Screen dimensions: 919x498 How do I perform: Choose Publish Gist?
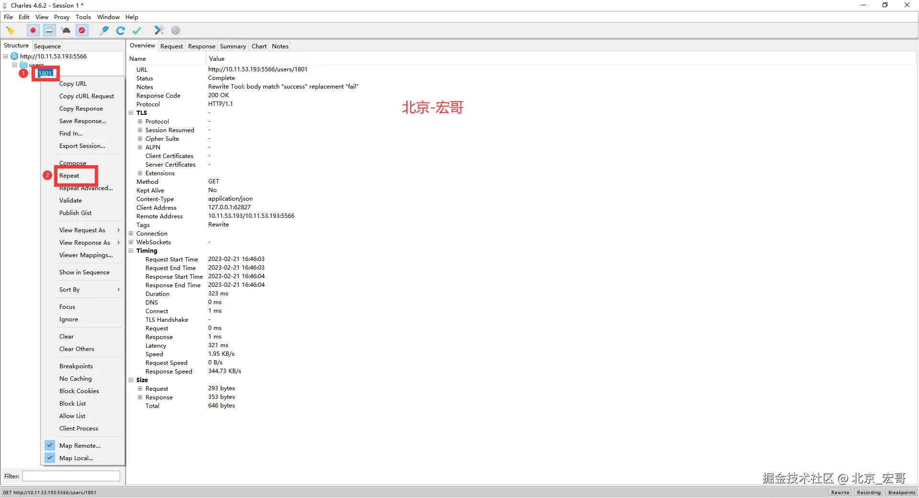point(75,213)
